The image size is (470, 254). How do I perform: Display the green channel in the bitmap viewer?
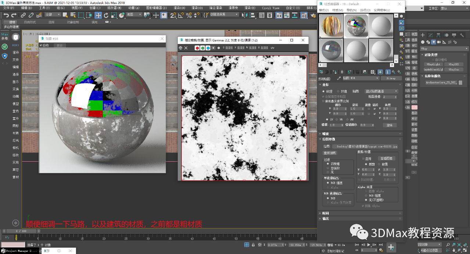[x=203, y=48]
